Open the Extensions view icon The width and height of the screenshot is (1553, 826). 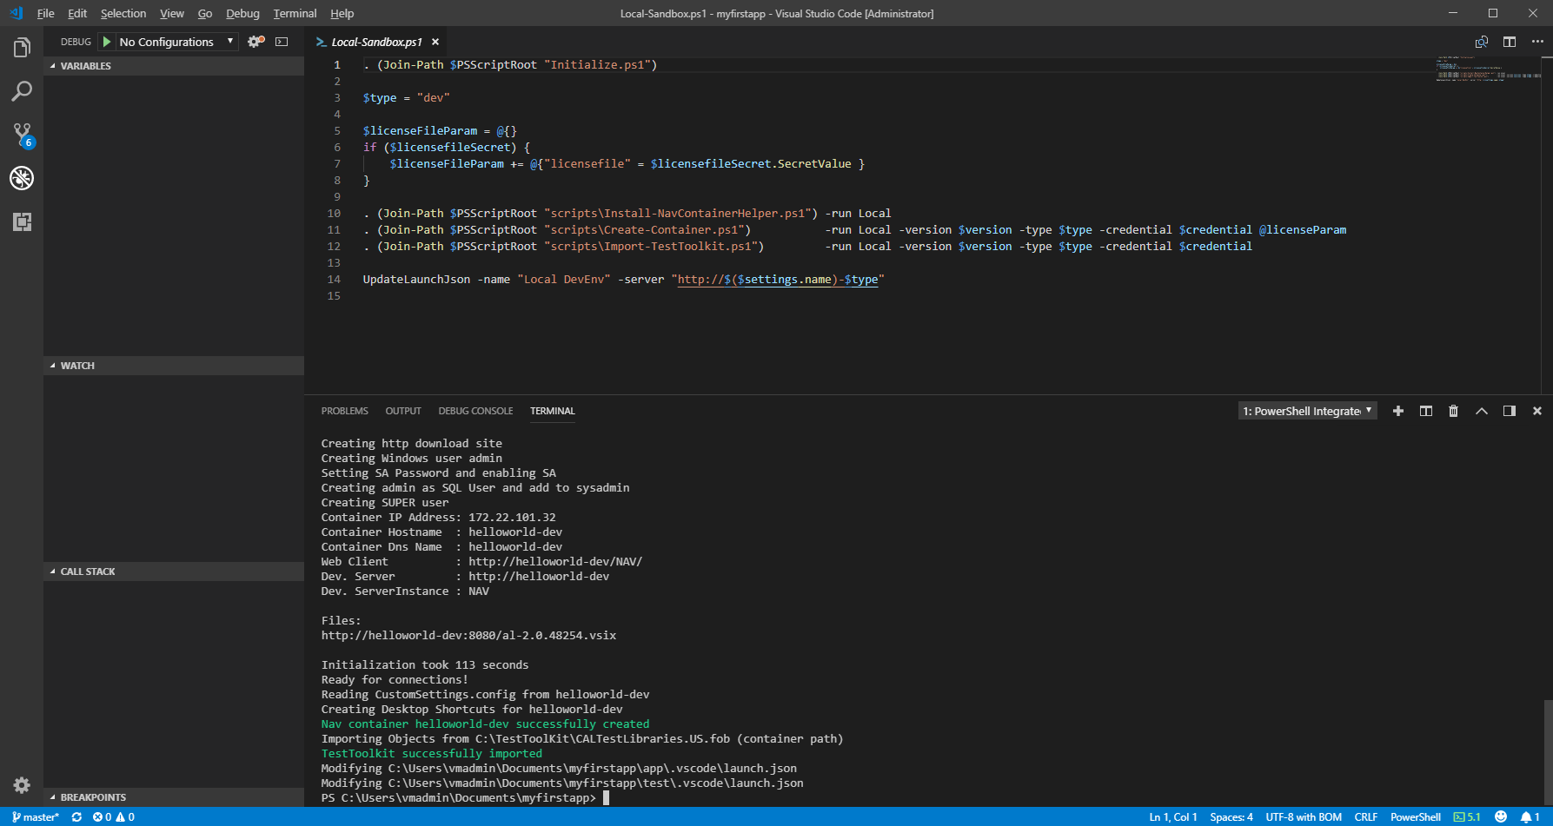tap(22, 222)
